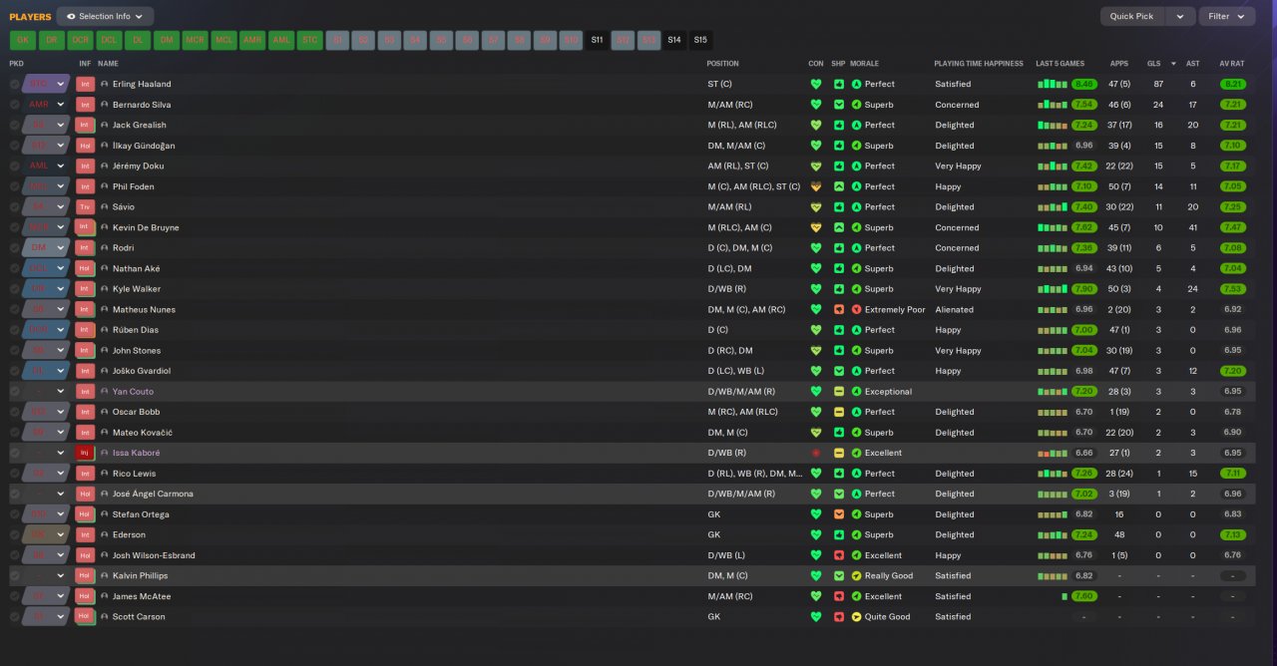Expand the arrow beside Quick Pick

[1180, 16]
